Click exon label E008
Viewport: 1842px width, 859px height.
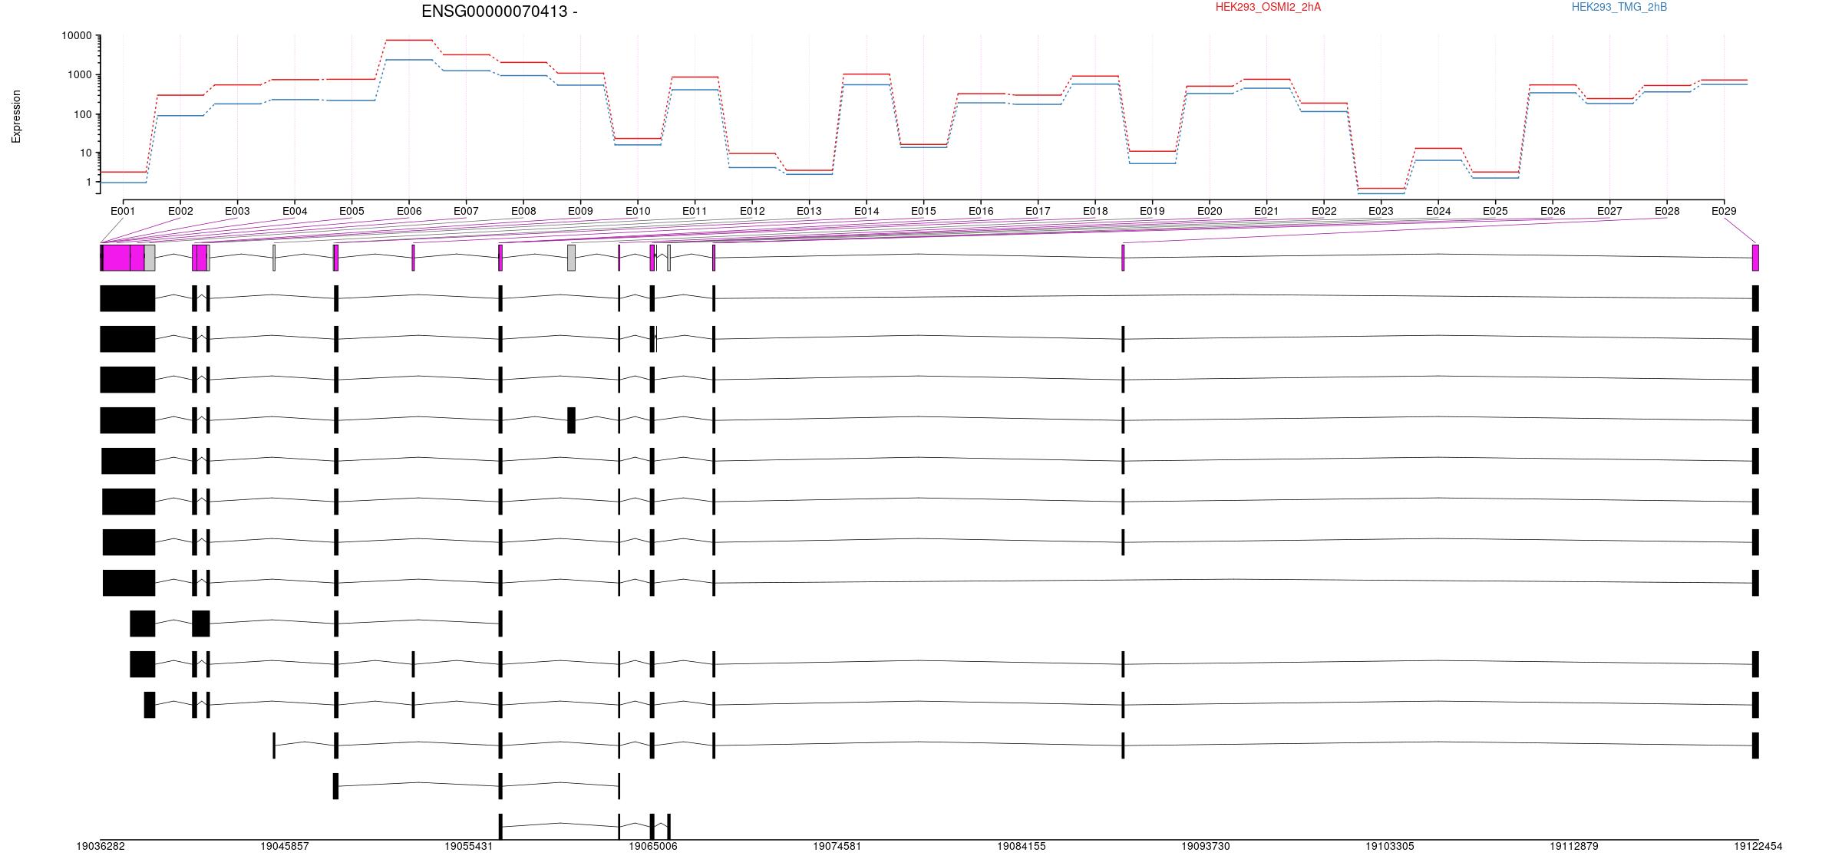pyautogui.click(x=523, y=211)
